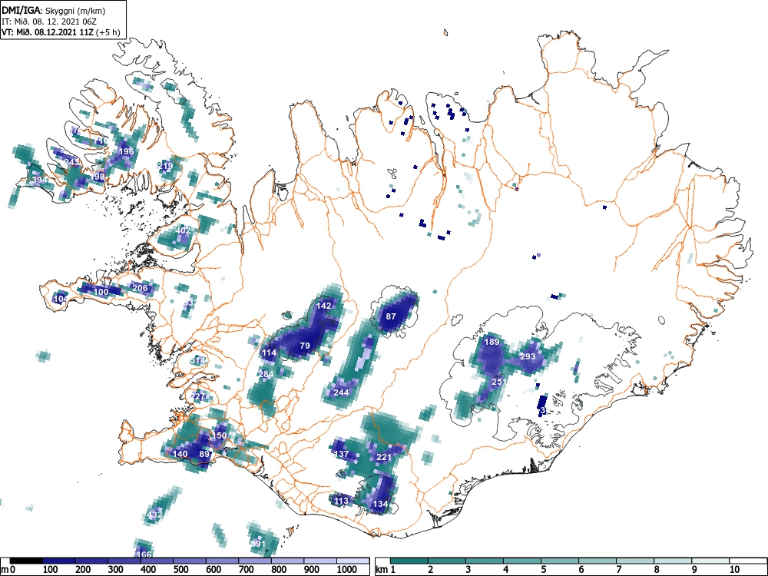Click the 150 value in the southwest
This screenshot has width=768, height=576.
219,435
